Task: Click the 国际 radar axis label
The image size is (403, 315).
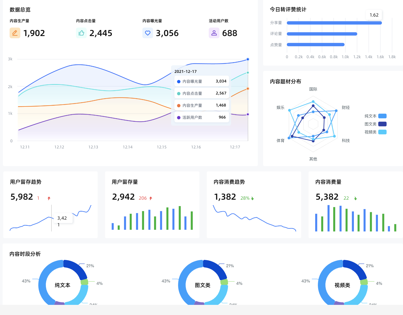Action: coord(313,89)
